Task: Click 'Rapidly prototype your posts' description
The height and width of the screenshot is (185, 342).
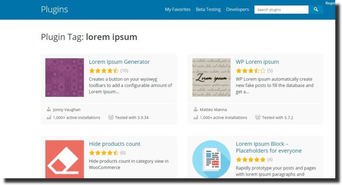Action: click(x=276, y=171)
